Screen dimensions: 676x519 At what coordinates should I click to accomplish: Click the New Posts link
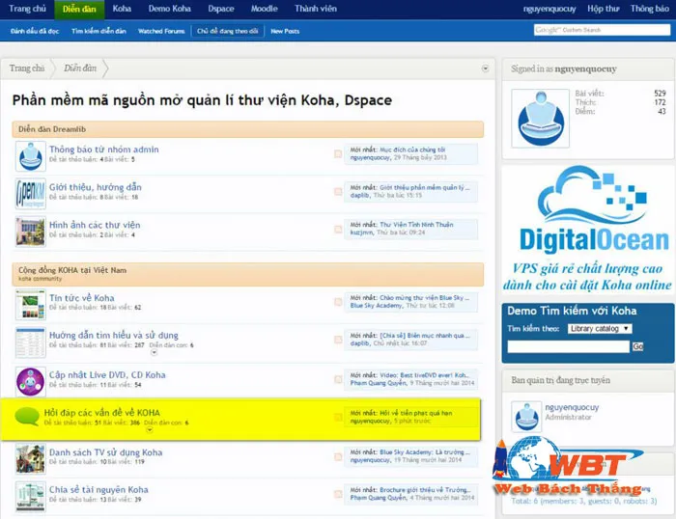click(x=285, y=31)
